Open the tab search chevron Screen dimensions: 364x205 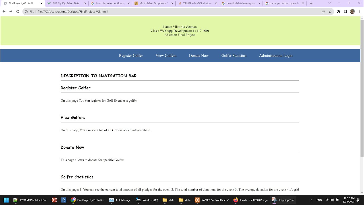[330, 3]
